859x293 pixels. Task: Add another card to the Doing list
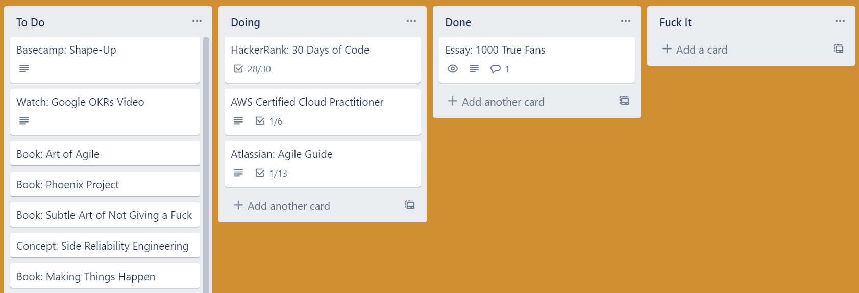tap(282, 206)
